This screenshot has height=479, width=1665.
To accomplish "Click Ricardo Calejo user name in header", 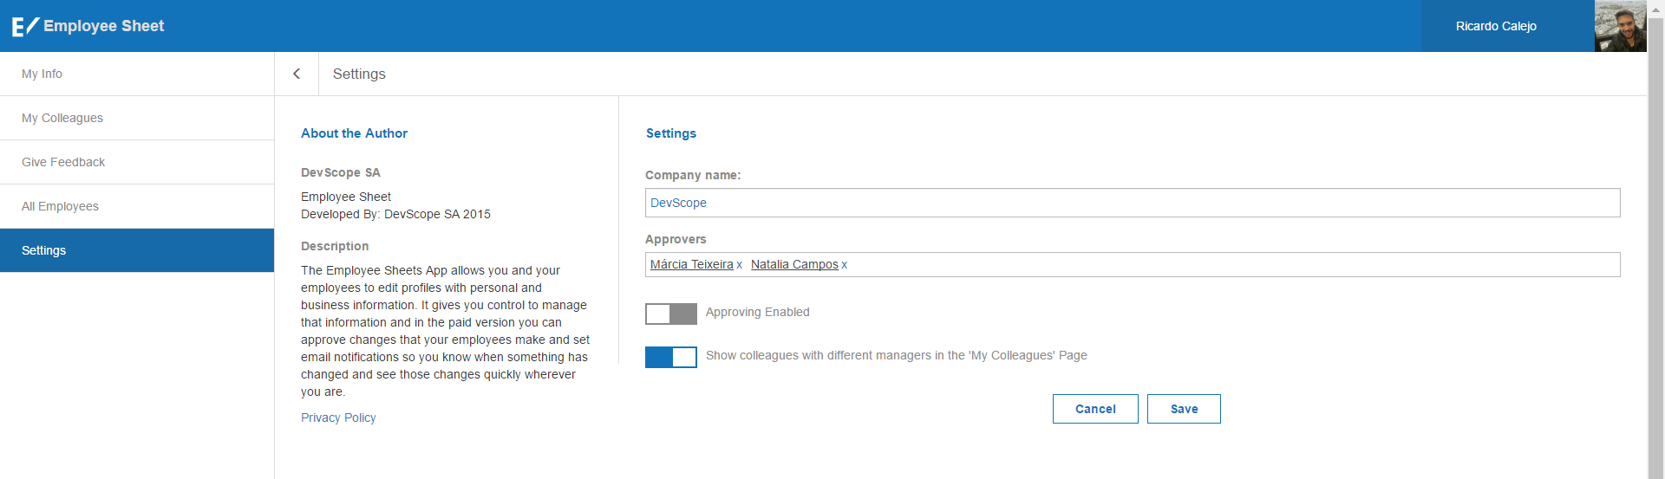I will (x=1496, y=26).
